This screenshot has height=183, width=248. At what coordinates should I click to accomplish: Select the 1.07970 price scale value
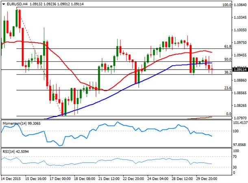(x=240, y=118)
